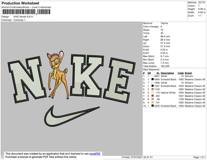Click 'Emerald Black' description in stop row 2

pos(168,79)
